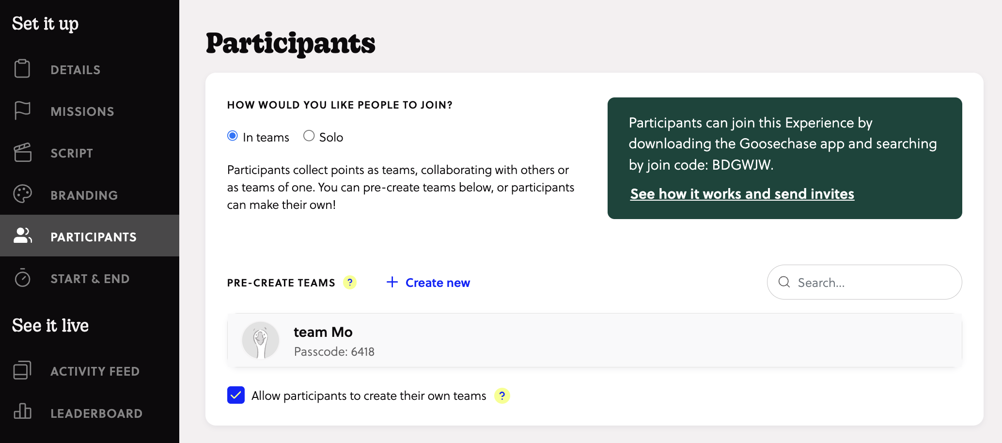The height and width of the screenshot is (443, 1002).
Task: Show help for allowing participant-created teams
Action: pyautogui.click(x=502, y=396)
